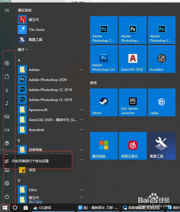This screenshot has height=212, width=180.
Task: Launch the Epic Games Launcher tile
Action: (133, 102)
